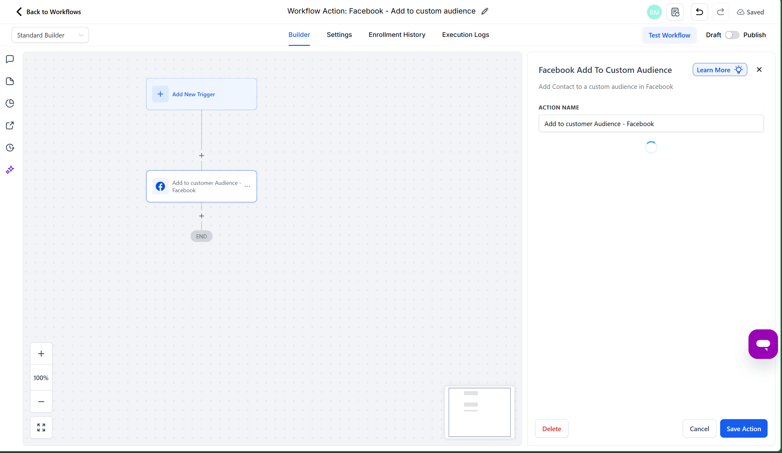Zoom in using the plus control on canvas
Screen dimensions: 782x453
41,353
